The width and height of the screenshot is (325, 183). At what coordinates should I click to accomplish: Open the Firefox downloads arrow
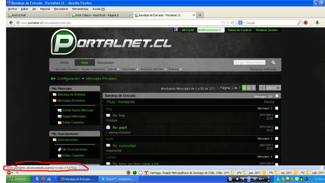[x=317, y=23]
